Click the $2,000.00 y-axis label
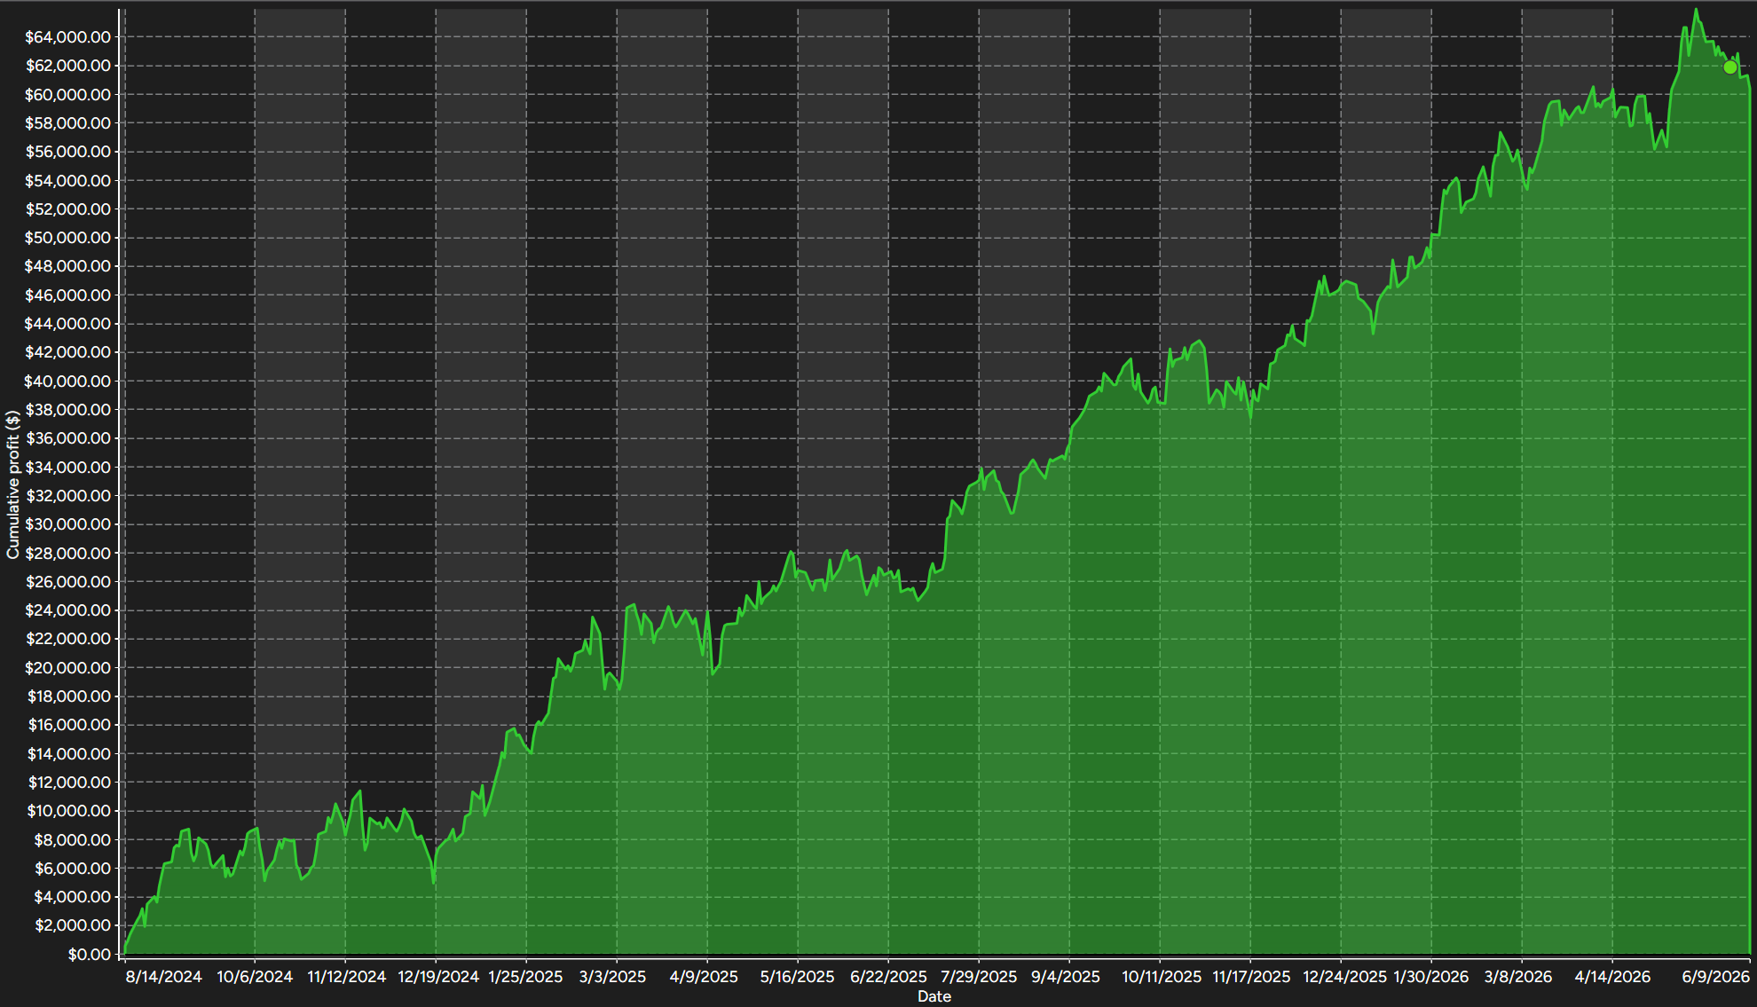Image resolution: width=1757 pixels, height=1007 pixels. pos(73,925)
